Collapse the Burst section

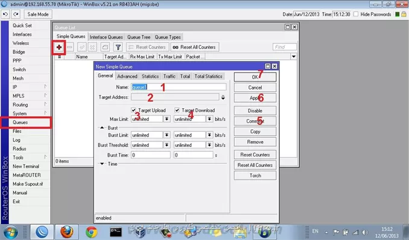click(102, 128)
